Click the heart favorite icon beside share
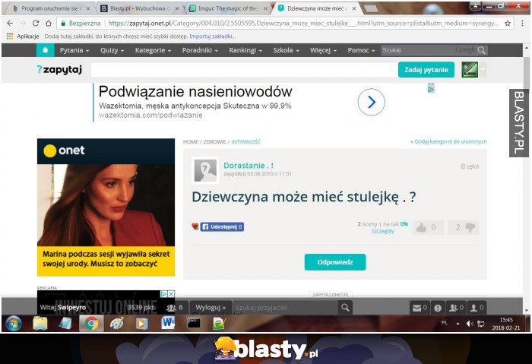 (195, 226)
